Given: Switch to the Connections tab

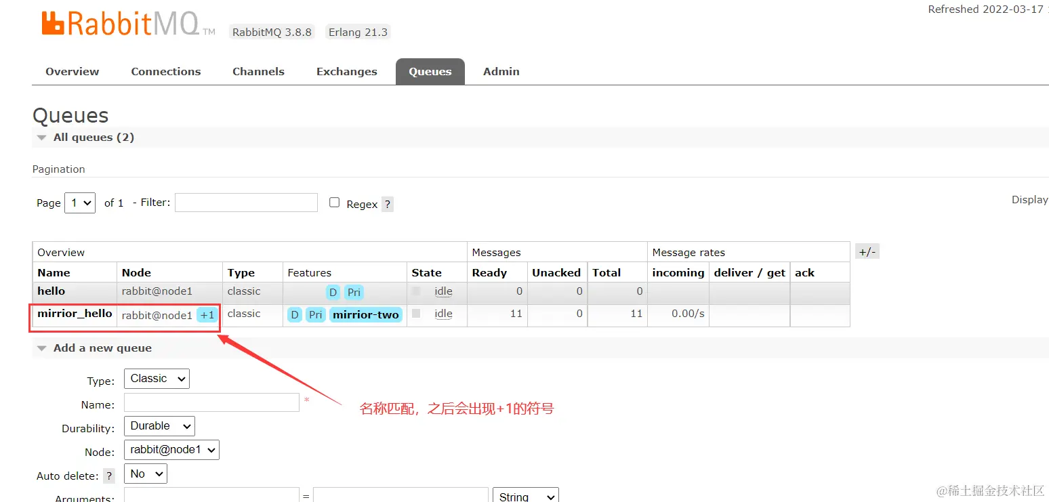Looking at the screenshot, I should (x=166, y=71).
